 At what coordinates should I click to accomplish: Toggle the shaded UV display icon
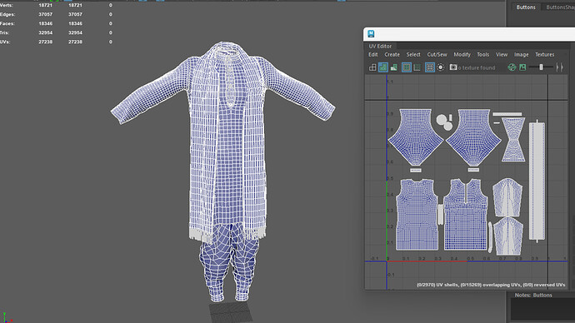pos(383,67)
